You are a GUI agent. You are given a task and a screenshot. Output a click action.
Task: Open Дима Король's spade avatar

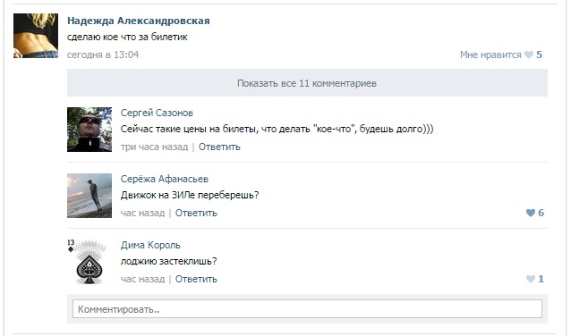(x=89, y=262)
